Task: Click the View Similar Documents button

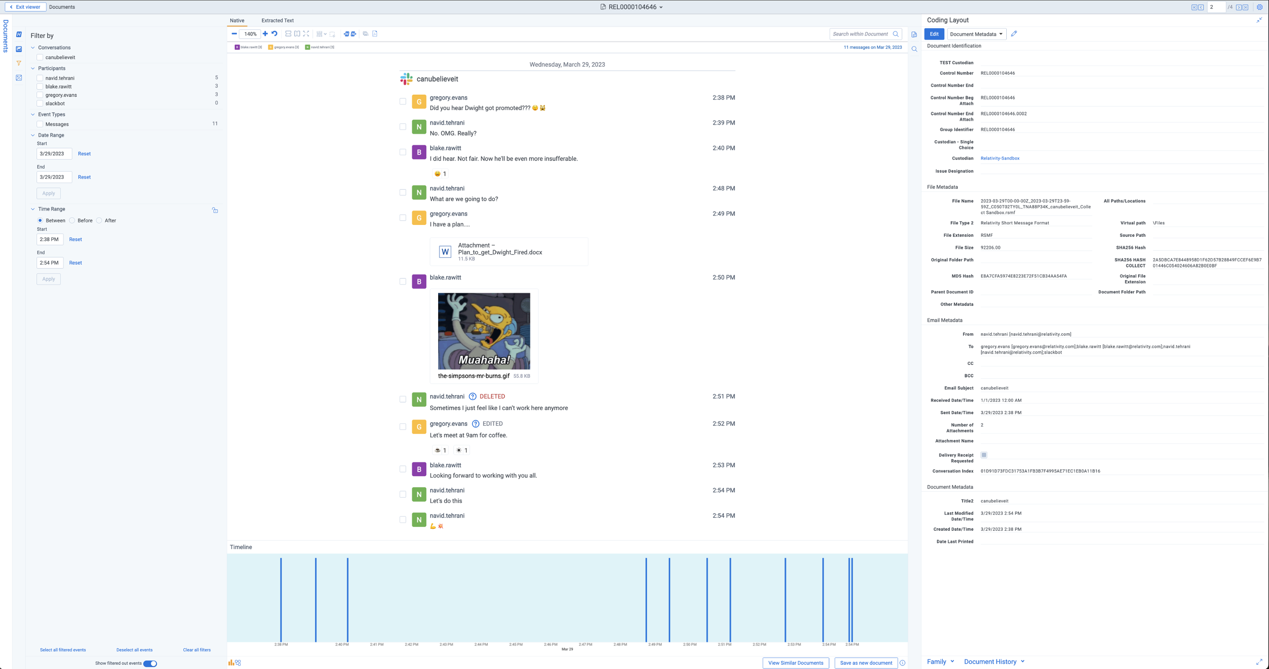Action: pyautogui.click(x=795, y=663)
